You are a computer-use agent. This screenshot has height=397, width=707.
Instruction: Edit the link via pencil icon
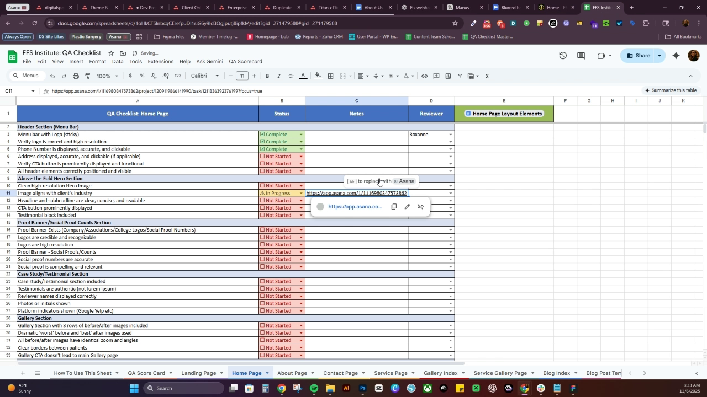[407, 207]
